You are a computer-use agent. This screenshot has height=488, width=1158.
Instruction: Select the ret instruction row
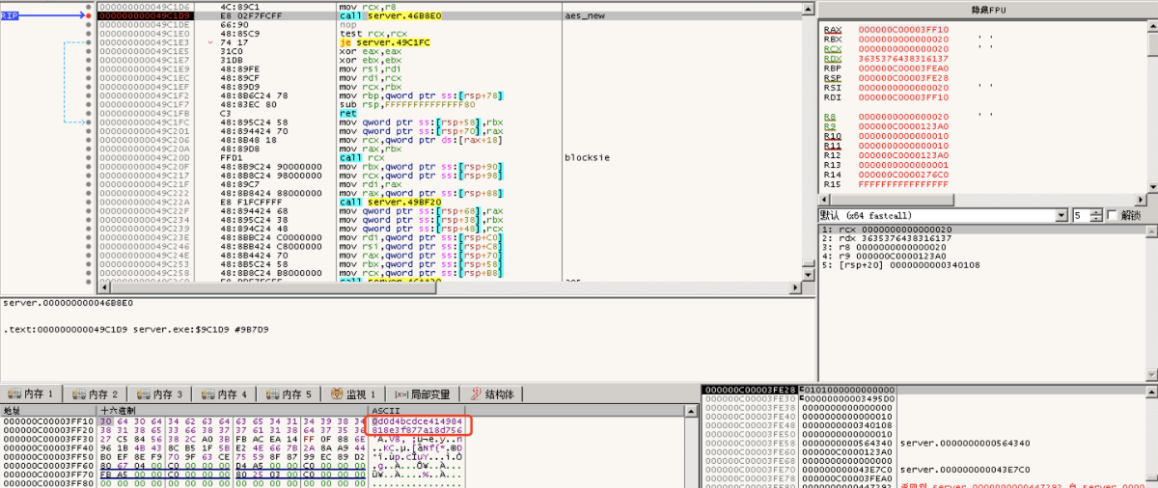[345, 114]
